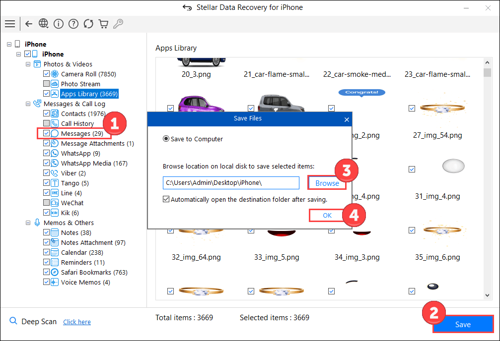Close the Save Files dialog

pyautogui.click(x=347, y=120)
